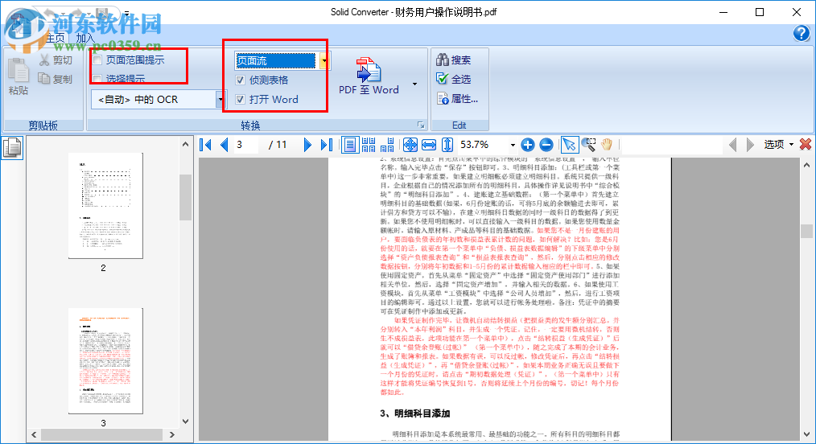
Task: Click the 剪切 cut button
Action: click(56, 60)
